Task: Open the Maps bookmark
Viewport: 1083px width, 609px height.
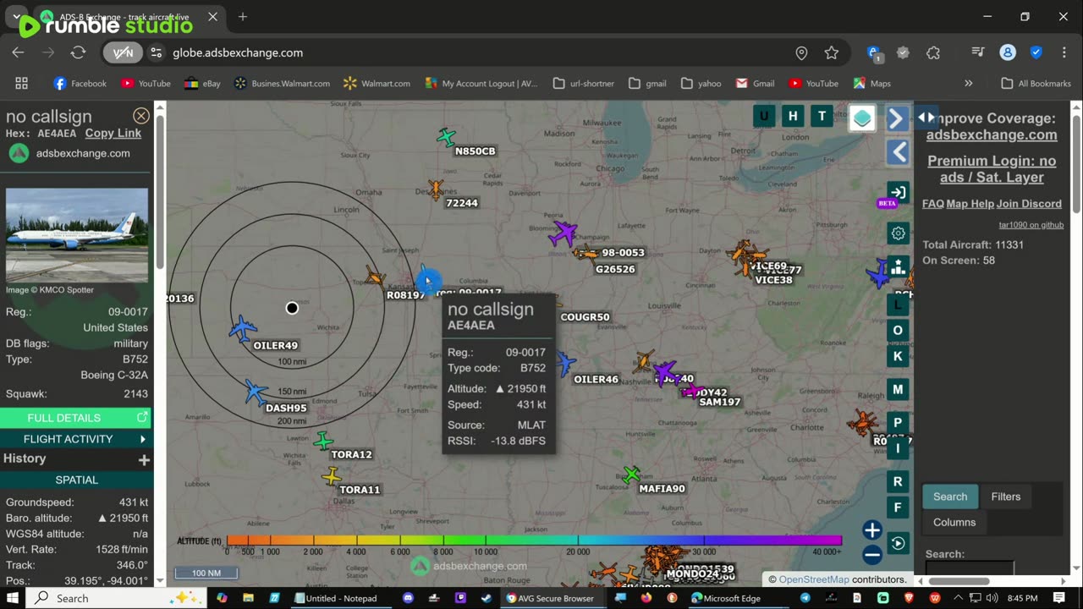Action: (871, 84)
